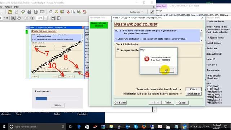231x130 pixels.
Task: Click Get Status button
Action: coord(120,103)
